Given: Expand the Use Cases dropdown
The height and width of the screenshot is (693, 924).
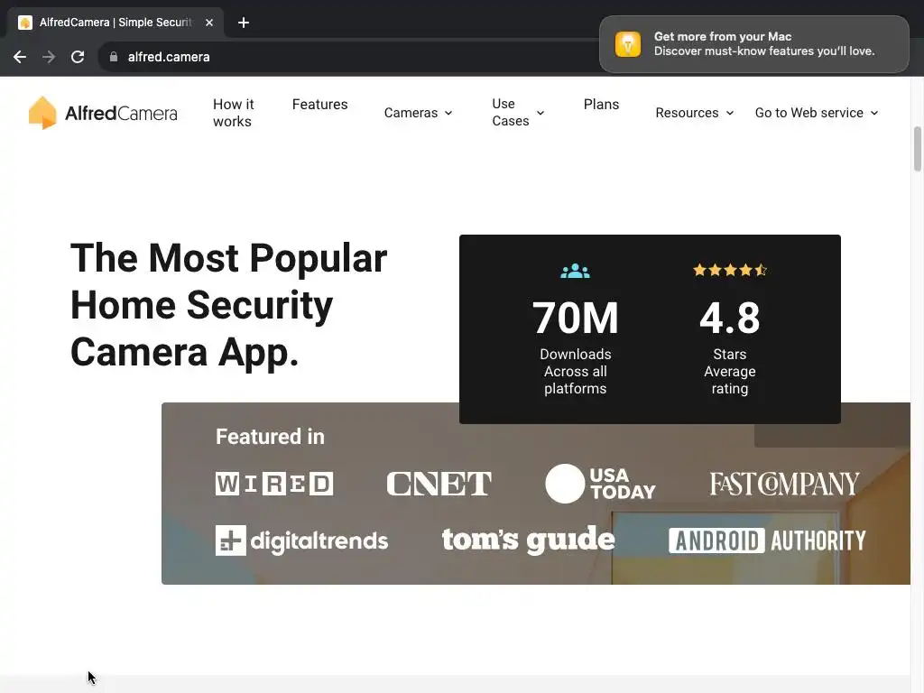Looking at the screenshot, I should pyautogui.click(x=518, y=112).
